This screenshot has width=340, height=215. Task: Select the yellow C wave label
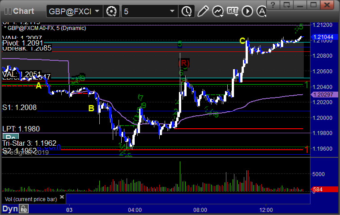242,41
